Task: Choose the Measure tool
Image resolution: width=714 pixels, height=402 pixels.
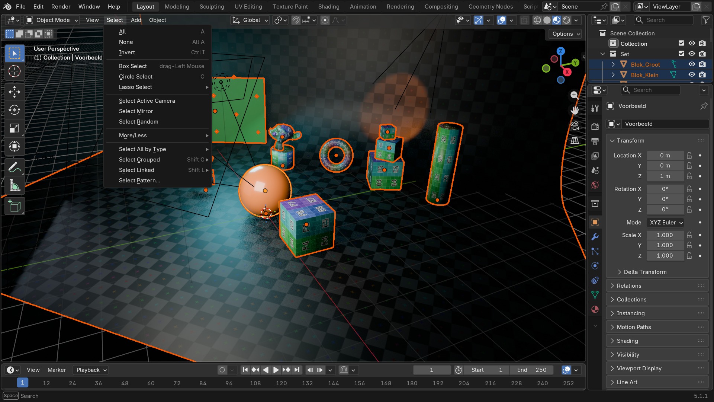Action: 15,186
